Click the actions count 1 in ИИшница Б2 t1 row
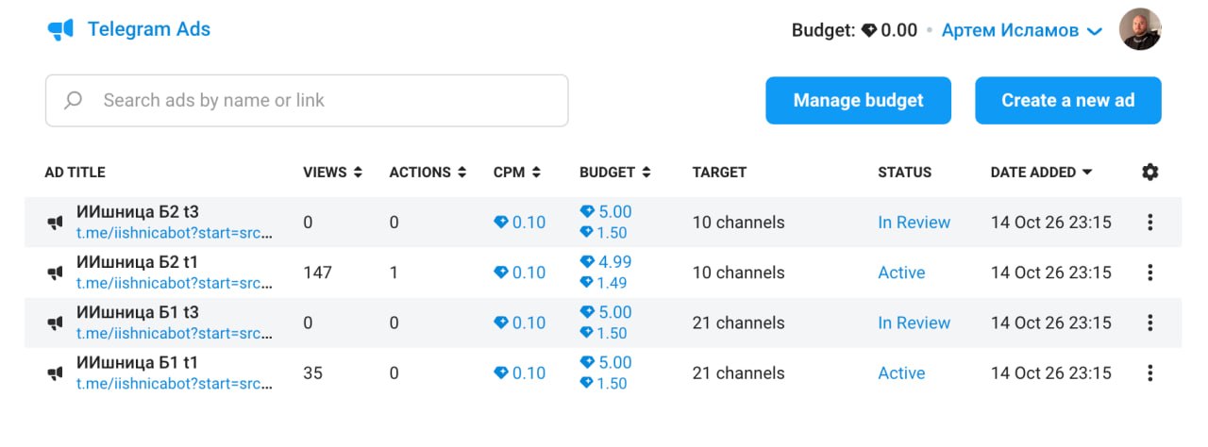The image size is (1208, 447). (394, 273)
